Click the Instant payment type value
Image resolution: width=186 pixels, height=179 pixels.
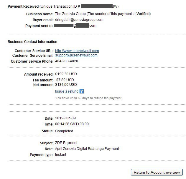click(61, 155)
